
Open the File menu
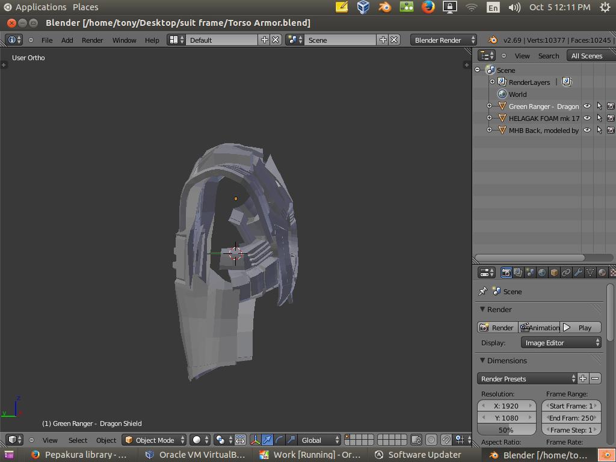coord(47,40)
